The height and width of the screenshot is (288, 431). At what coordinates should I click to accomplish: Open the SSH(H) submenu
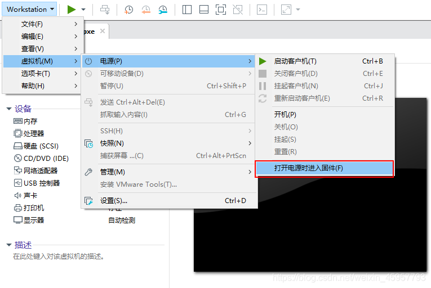pos(168,130)
